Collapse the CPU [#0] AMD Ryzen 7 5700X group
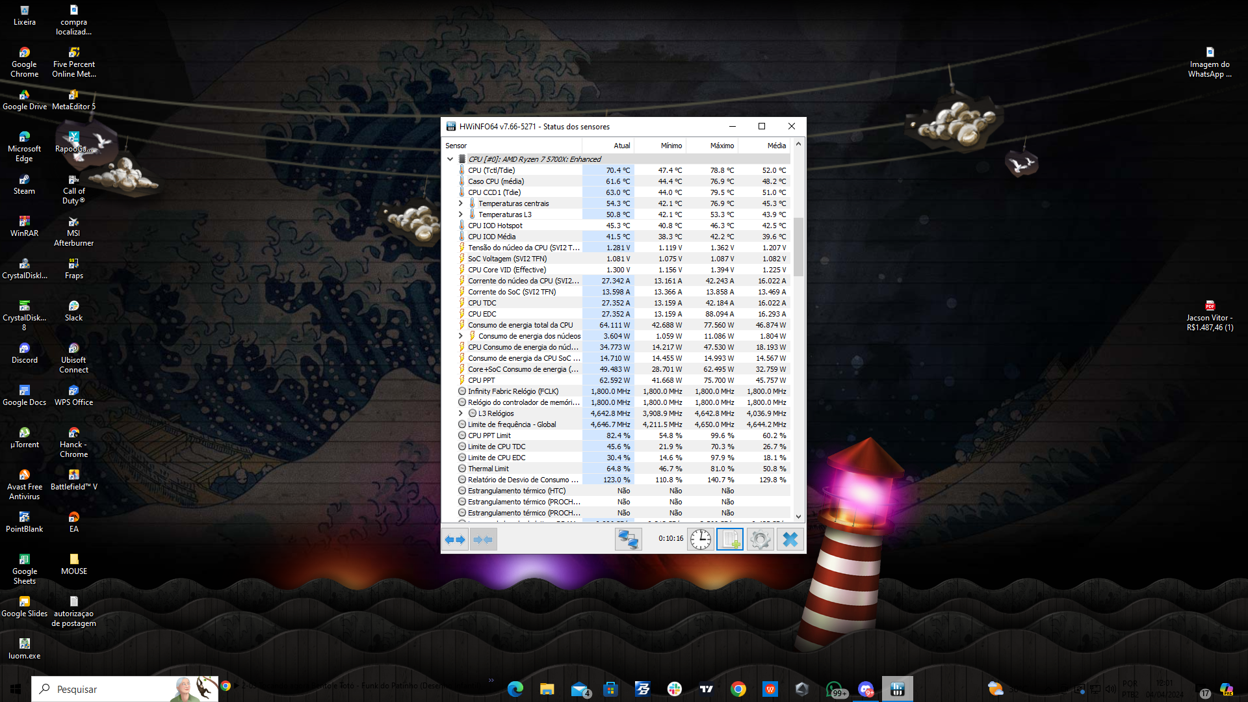The image size is (1248, 702). point(450,159)
